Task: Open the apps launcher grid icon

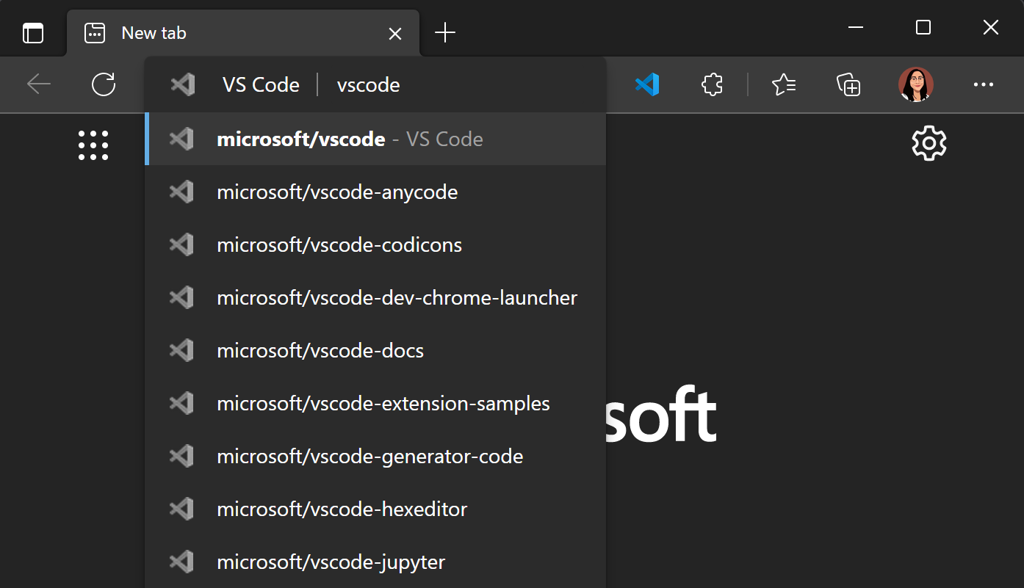Action: [93, 145]
